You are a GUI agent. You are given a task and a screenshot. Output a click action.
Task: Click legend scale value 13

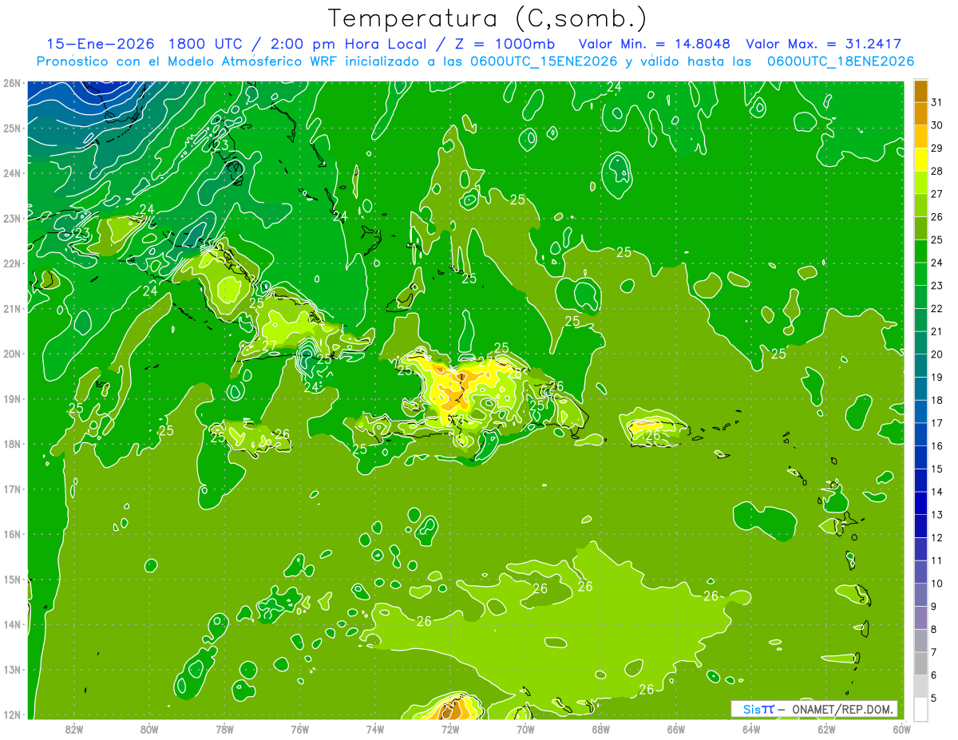[937, 514]
